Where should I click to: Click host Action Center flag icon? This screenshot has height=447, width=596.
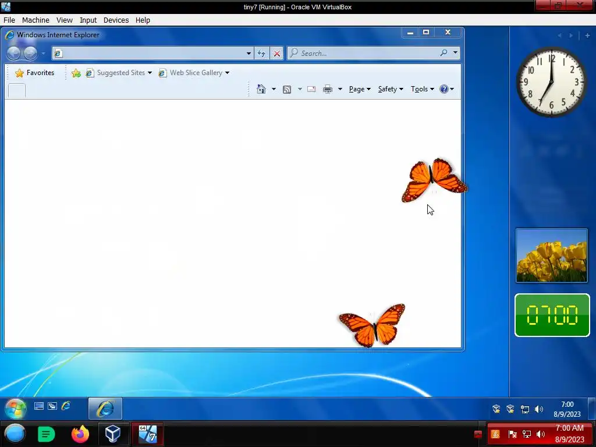[512, 434]
